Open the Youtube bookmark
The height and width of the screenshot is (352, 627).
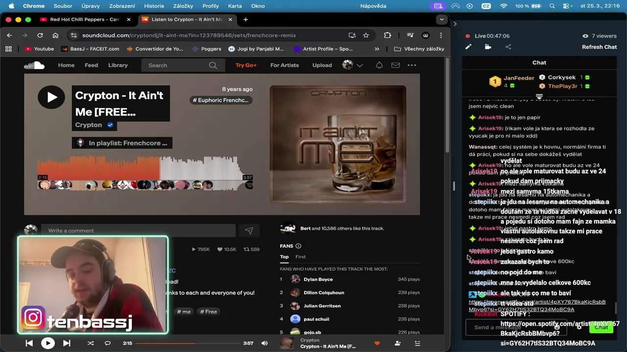[39, 49]
